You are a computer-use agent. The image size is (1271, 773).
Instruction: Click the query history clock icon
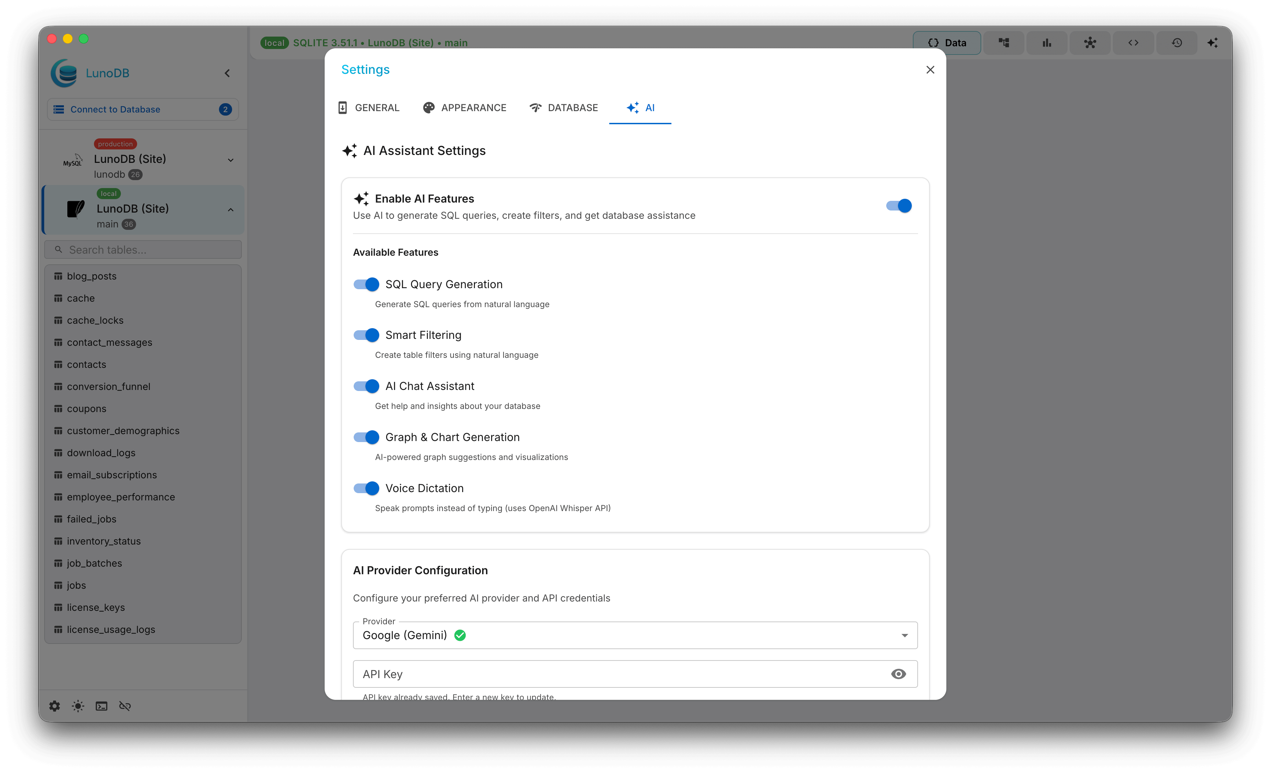tap(1177, 43)
